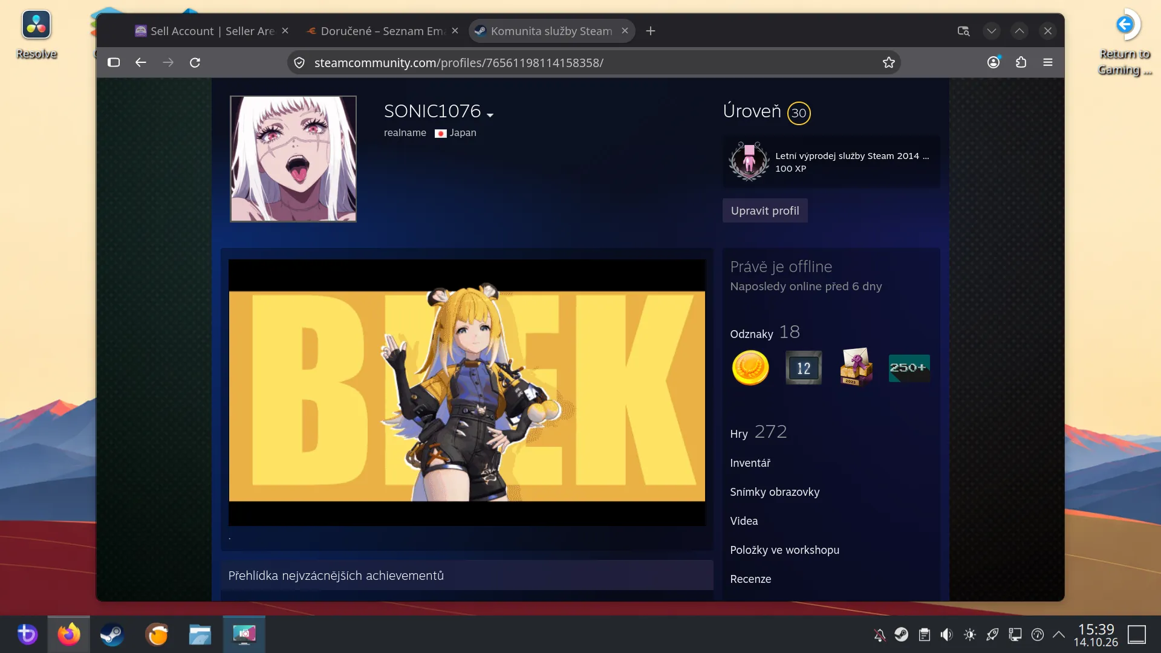Open the hamburger application menu

[x=1048, y=62]
